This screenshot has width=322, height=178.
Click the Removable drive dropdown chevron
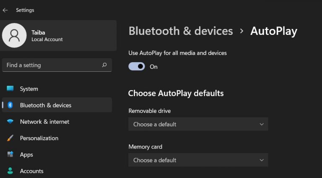pos(262,124)
